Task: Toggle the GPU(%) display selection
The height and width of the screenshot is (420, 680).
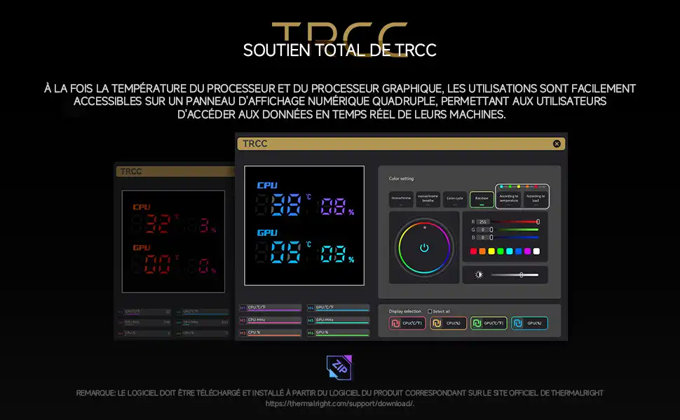Action: [x=529, y=323]
